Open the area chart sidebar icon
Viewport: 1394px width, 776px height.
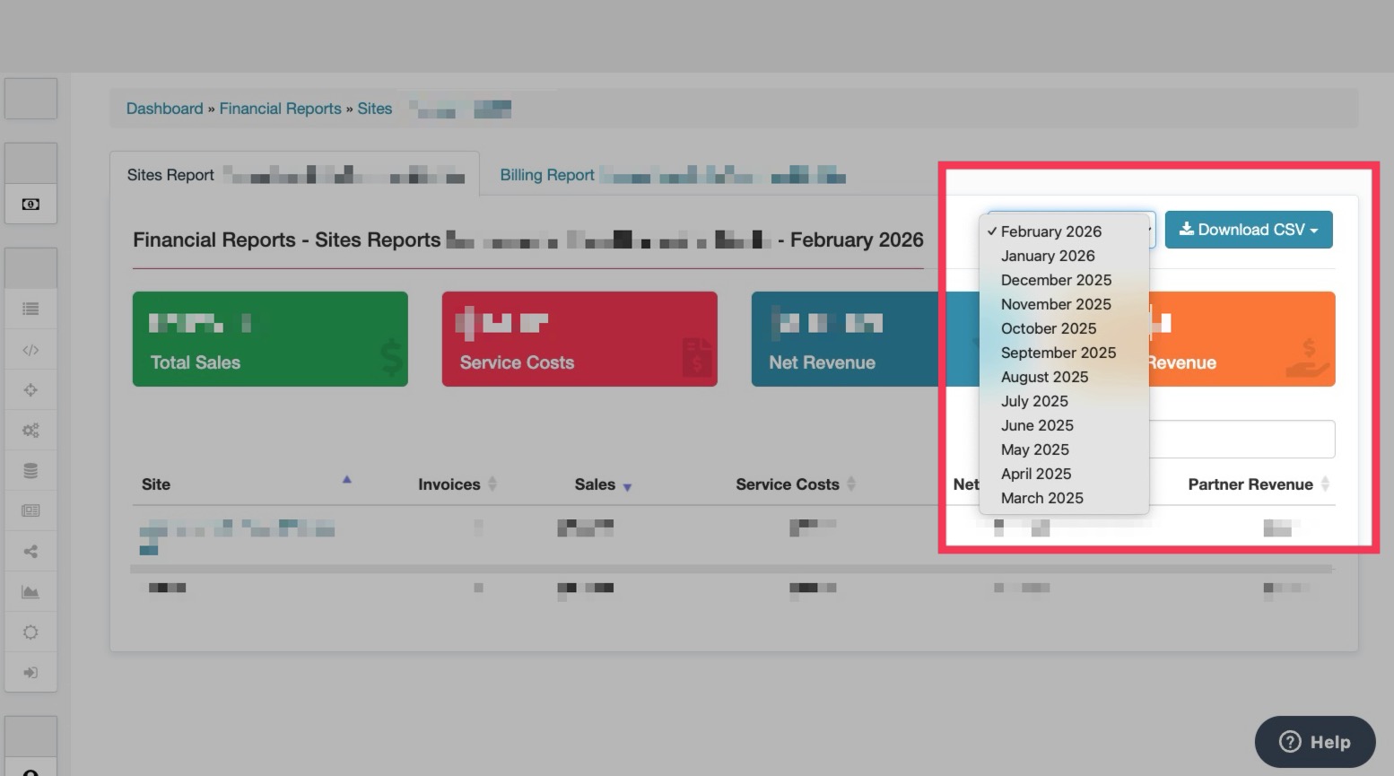point(30,592)
